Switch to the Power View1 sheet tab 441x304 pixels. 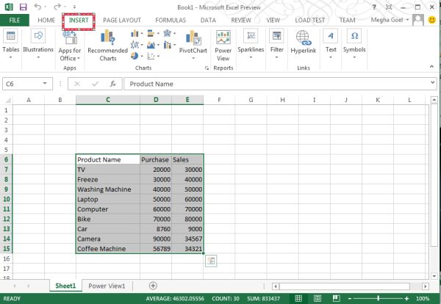(x=107, y=286)
